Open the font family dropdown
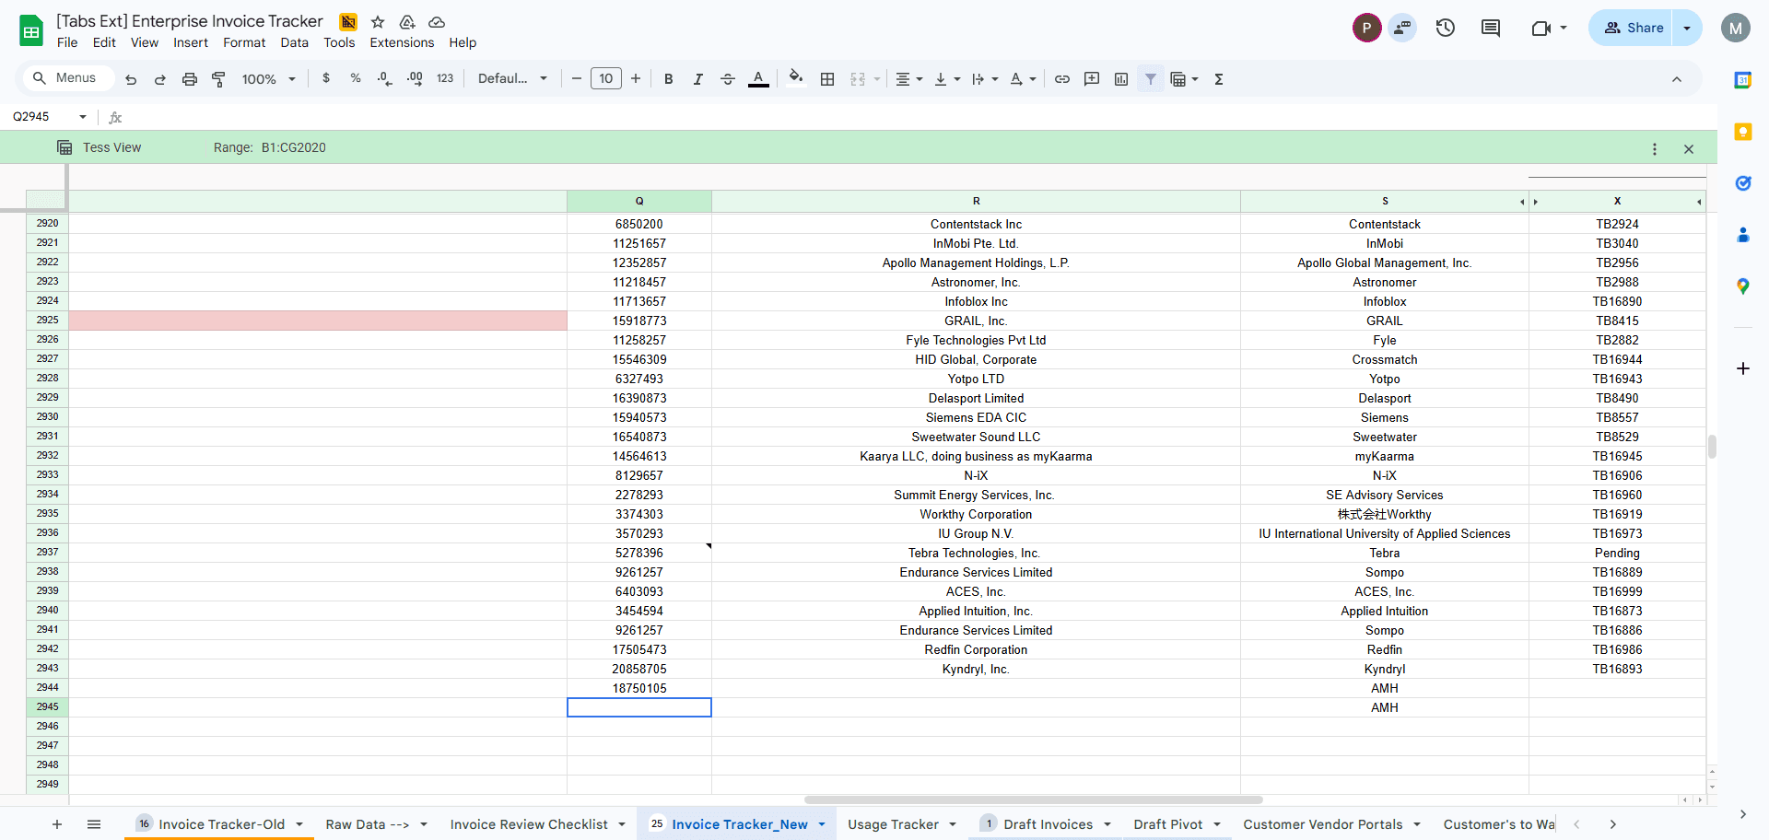This screenshot has height=840, width=1769. (x=512, y=78)
